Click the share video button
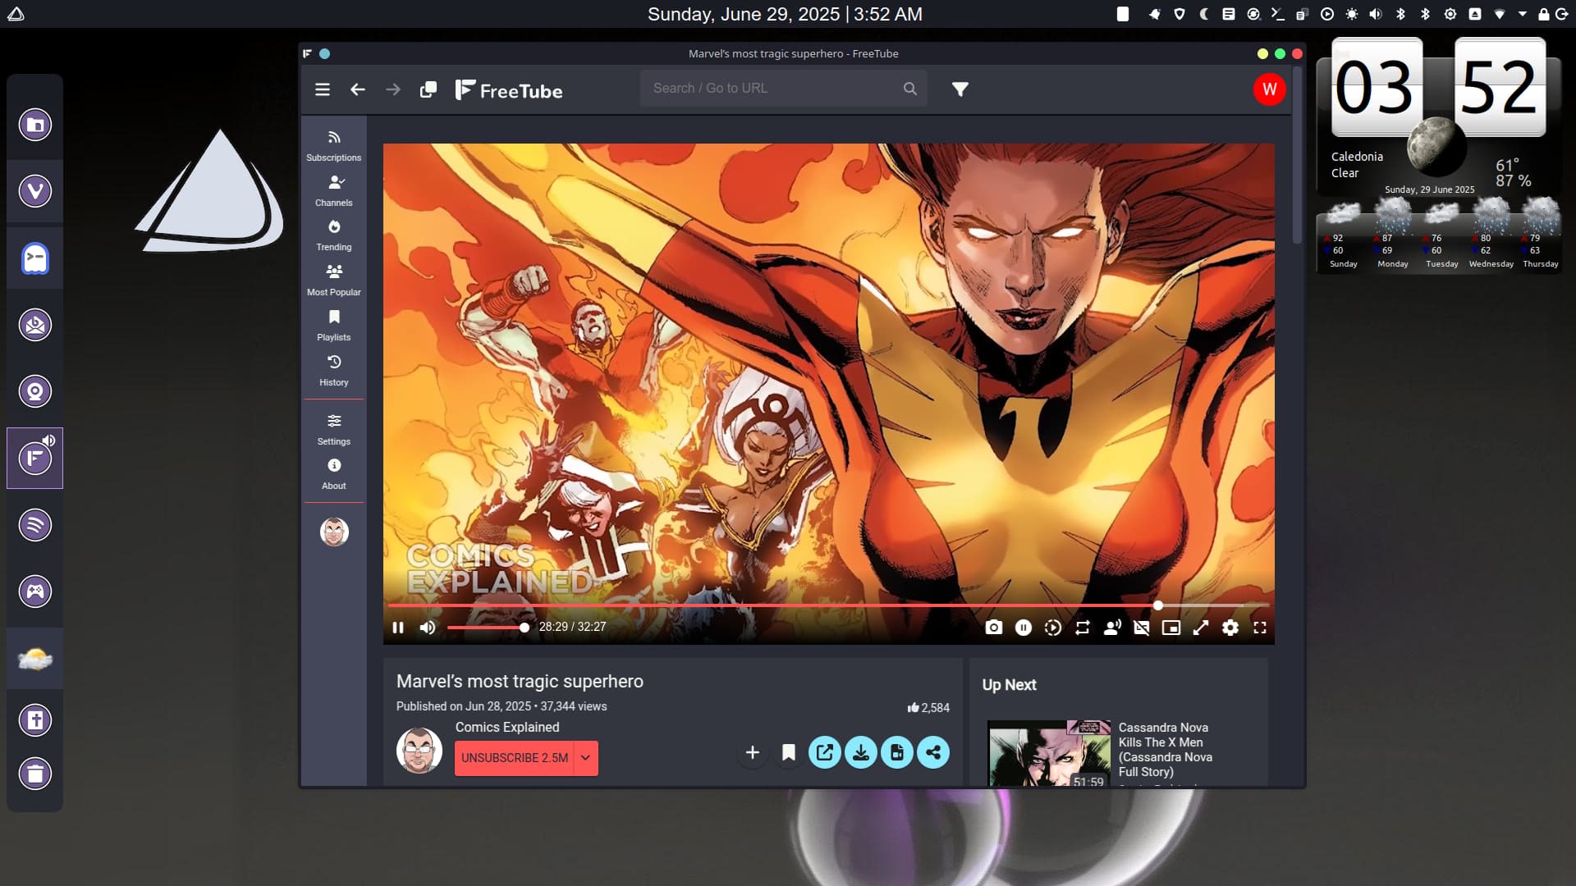 coord(933,752)
